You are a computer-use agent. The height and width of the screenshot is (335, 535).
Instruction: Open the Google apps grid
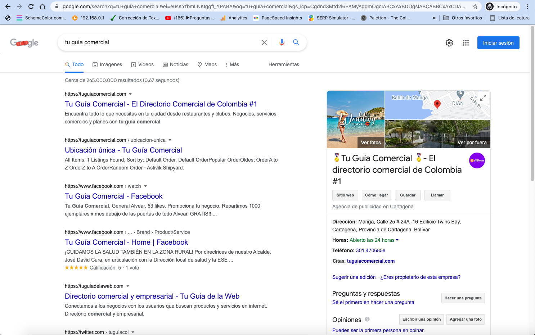pos(466,43)
